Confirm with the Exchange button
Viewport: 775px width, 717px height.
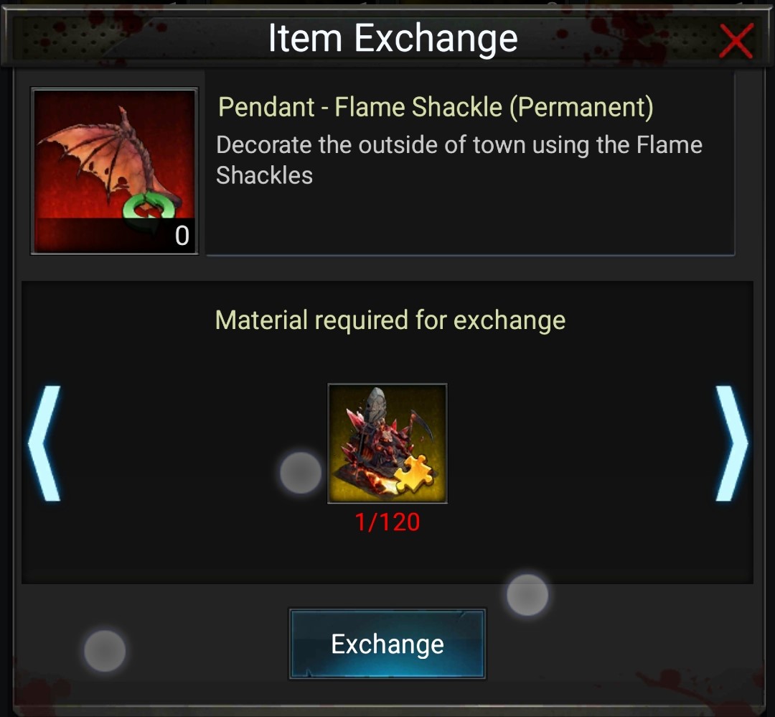point(387,644)
